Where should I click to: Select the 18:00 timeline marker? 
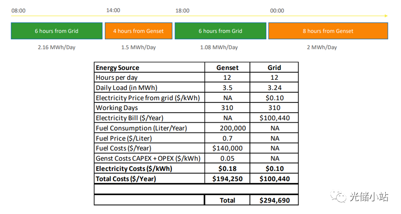pyautogui.click(x=182, y=10)
